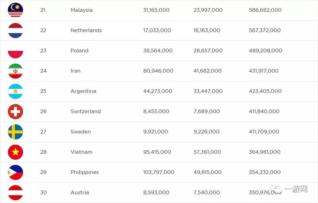318x203 pixels.
Task: Click the Sweden flag icon
Action: [x=15, y=132]
